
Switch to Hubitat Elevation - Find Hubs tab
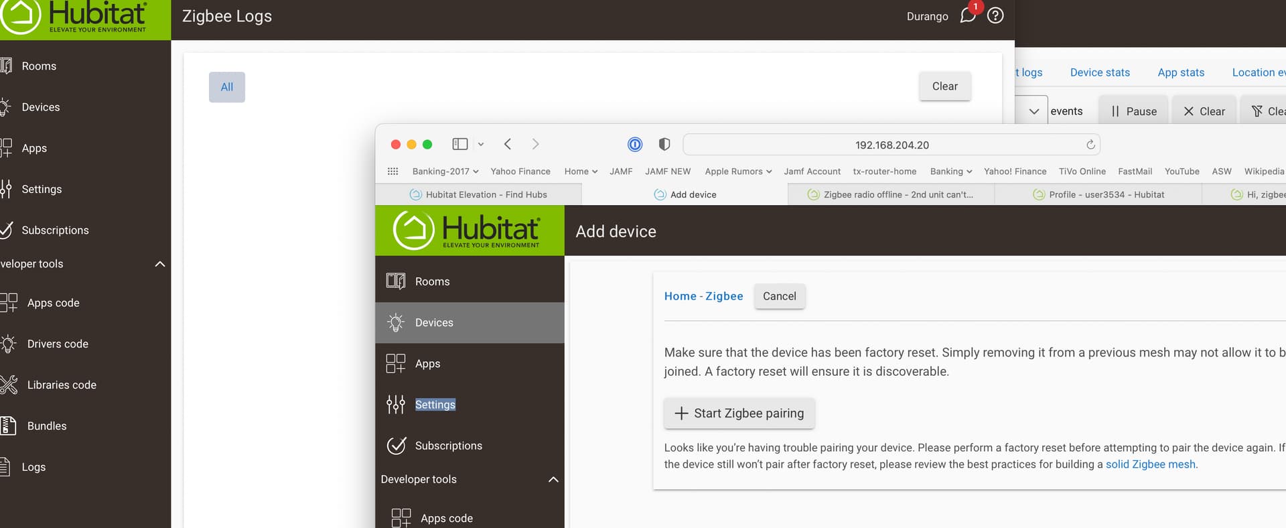click(x=478, y=194)
